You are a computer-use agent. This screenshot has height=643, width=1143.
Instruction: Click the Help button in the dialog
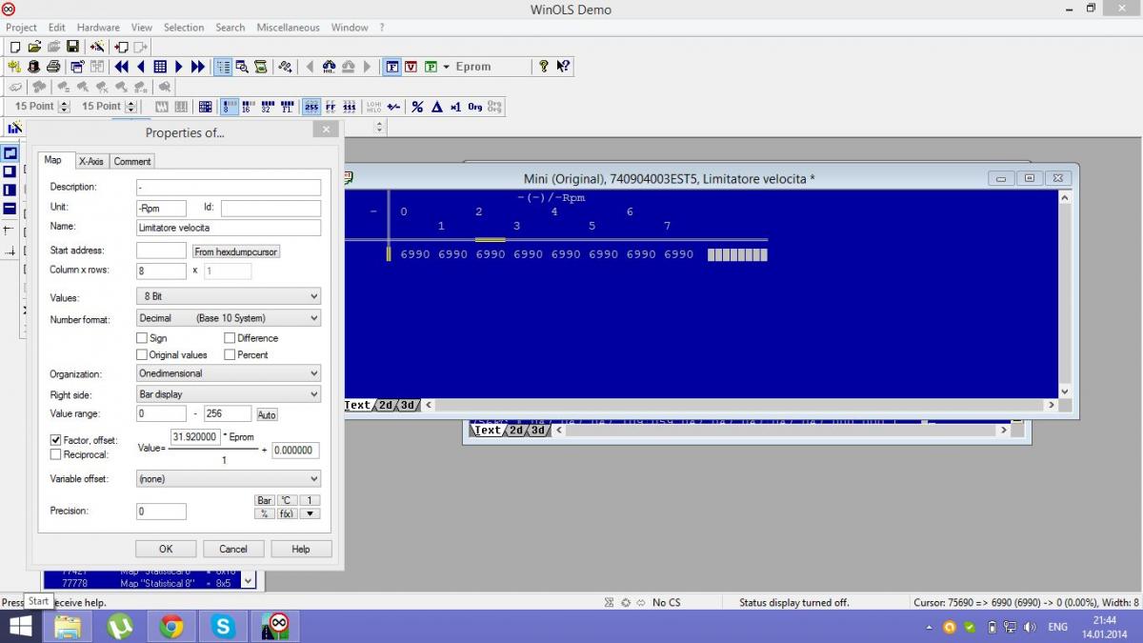(301, 549)
